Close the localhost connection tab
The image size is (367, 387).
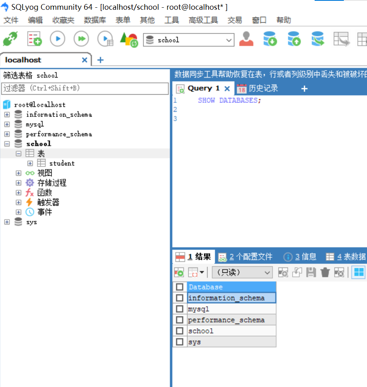tap(84, 60)
